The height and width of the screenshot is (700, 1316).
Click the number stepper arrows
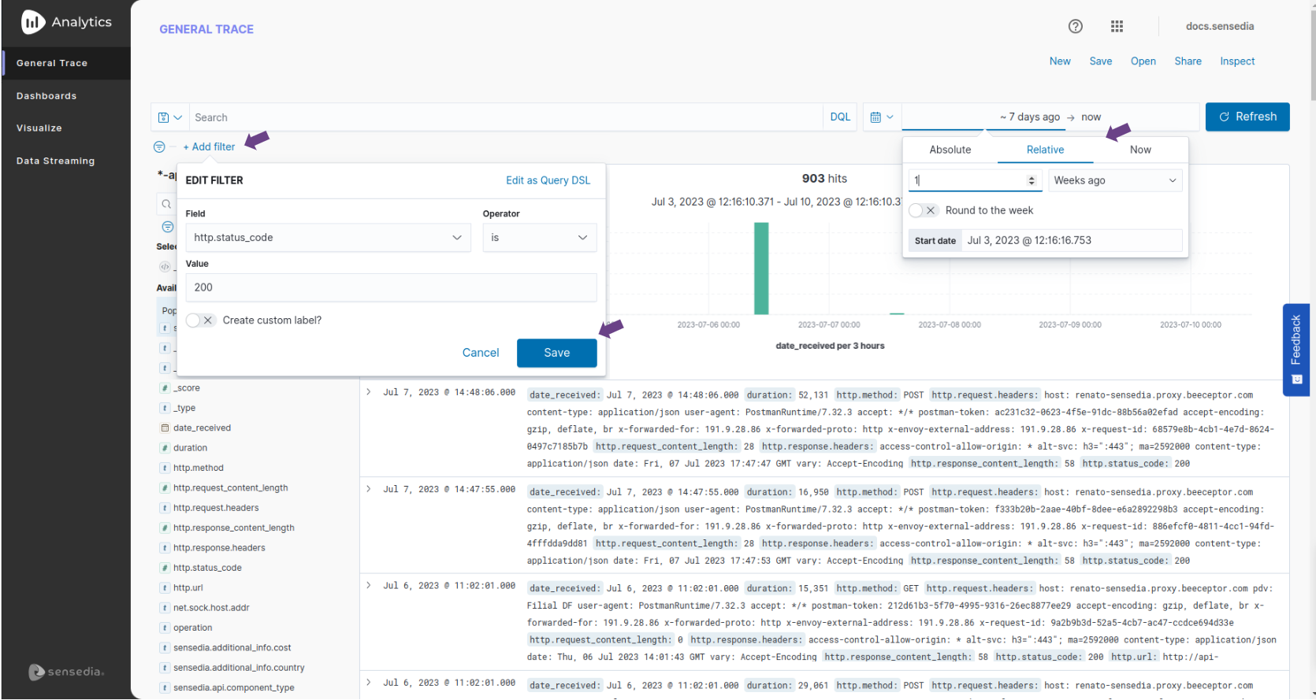pos(1031,180)
